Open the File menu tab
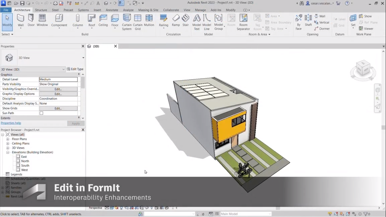The height and width of the screenshot is (217, 386). (x=6, y=10)
